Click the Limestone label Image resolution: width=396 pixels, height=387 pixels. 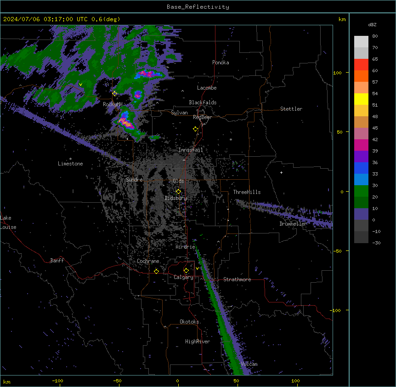70,164
